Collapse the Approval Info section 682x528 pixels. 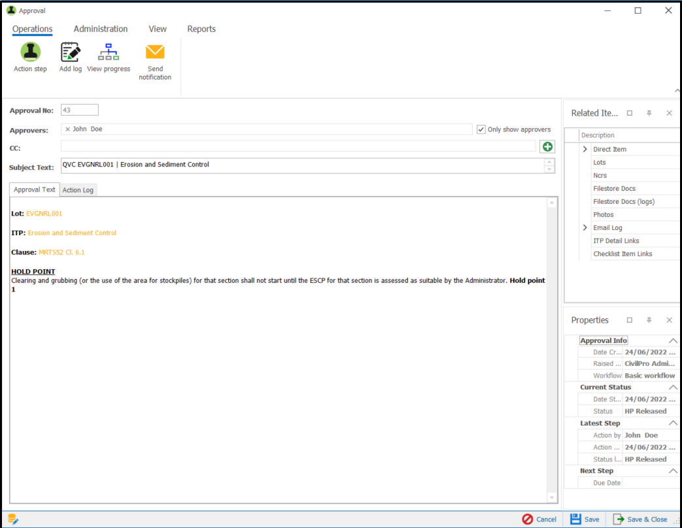coord(673,340)
